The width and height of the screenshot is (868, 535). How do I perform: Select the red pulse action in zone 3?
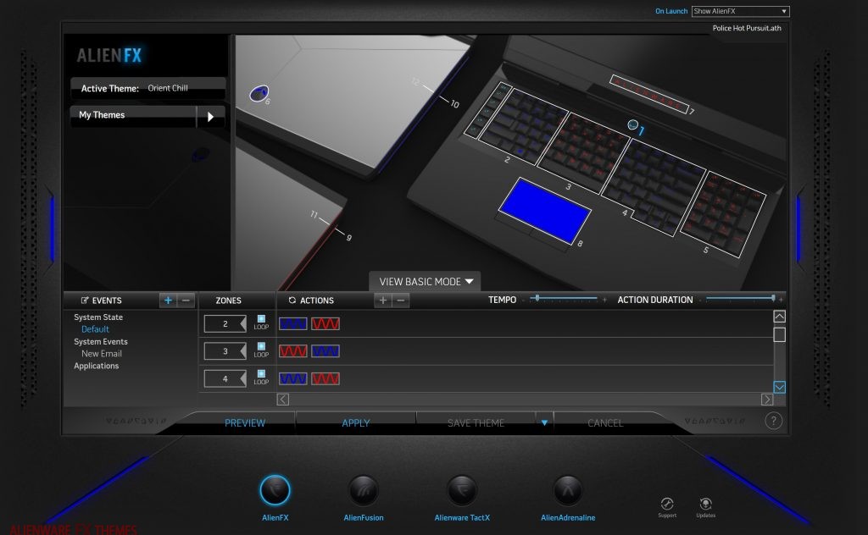coord(292,351)
